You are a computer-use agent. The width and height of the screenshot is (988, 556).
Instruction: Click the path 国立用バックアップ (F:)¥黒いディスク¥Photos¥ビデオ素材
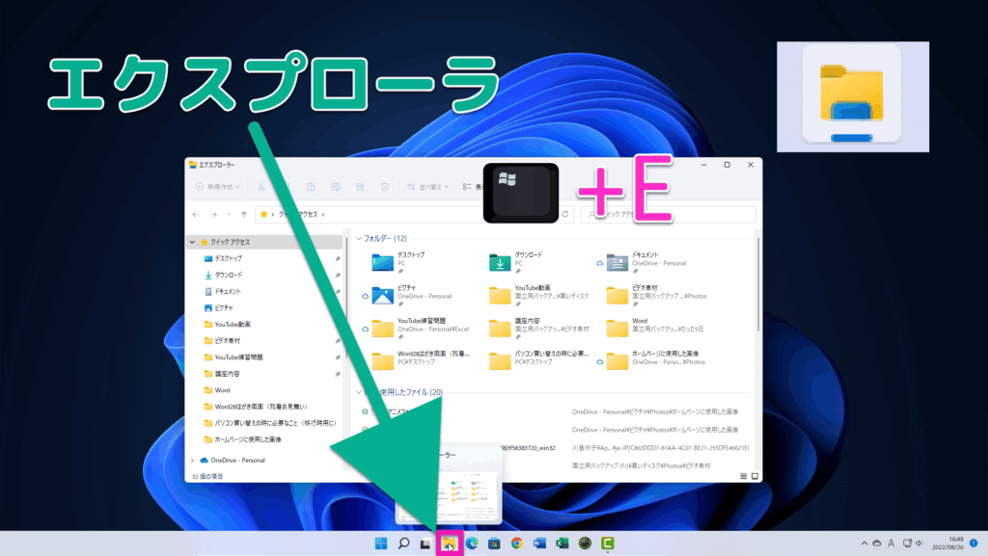[641, 466]
